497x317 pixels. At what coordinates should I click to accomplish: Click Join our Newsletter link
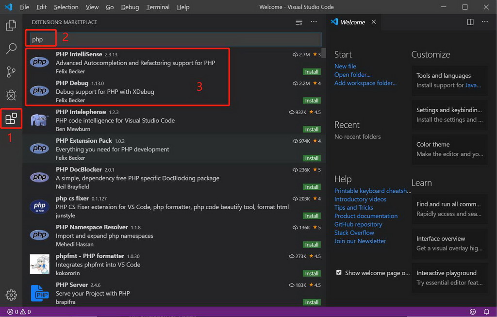360,241
